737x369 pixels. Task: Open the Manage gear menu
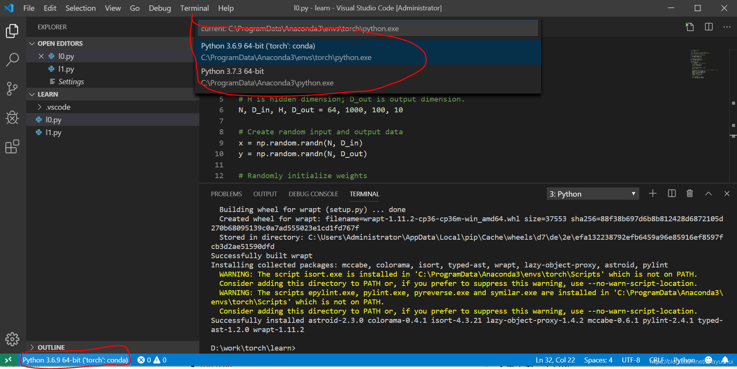(x=12, y=339)
